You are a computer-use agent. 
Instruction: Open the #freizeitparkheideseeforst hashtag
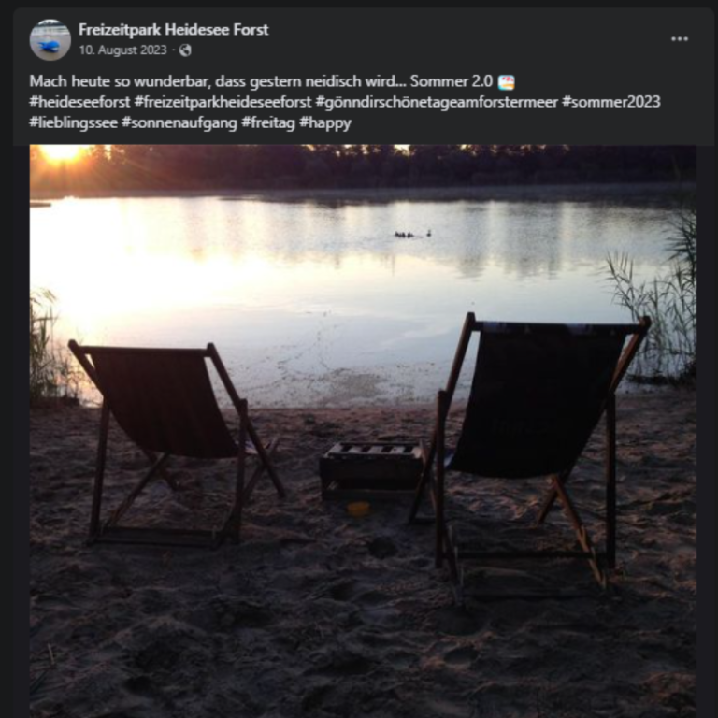(223, 102)
